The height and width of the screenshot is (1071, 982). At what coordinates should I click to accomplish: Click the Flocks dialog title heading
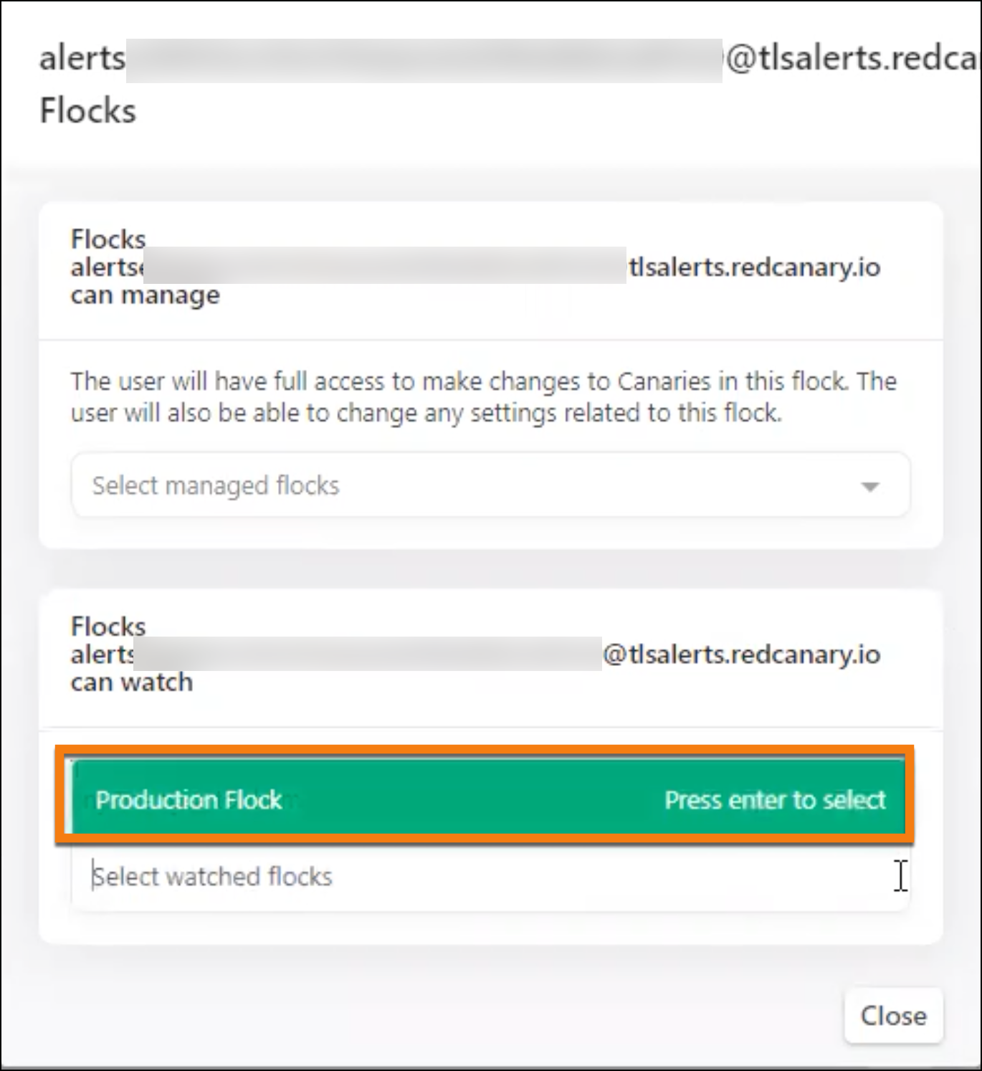87,111
